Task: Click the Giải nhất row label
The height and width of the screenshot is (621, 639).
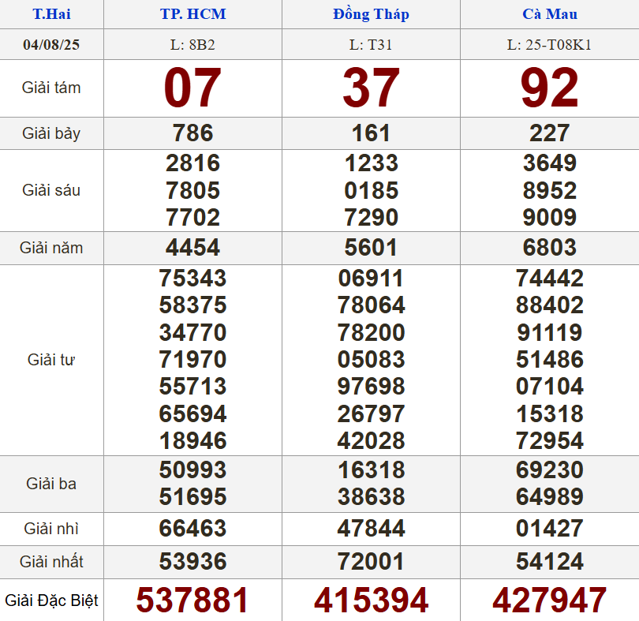Action: click(51, 562)
